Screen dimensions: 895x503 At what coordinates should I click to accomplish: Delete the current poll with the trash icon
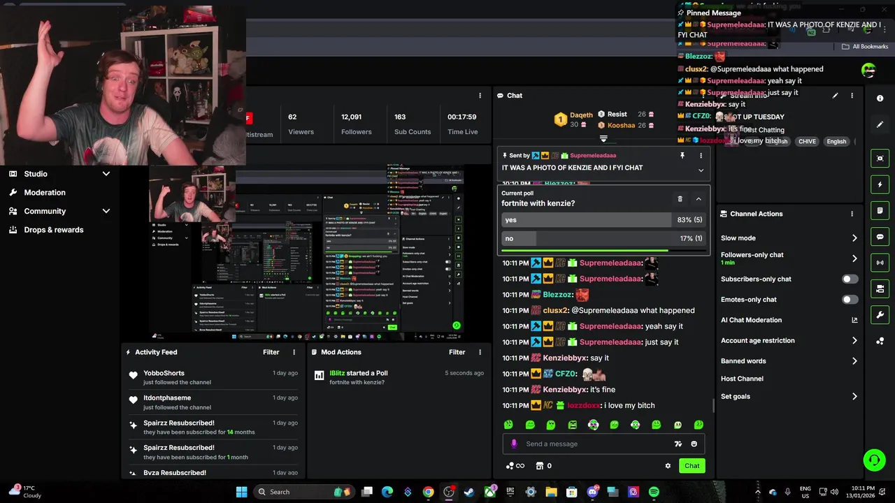[680, 199]
